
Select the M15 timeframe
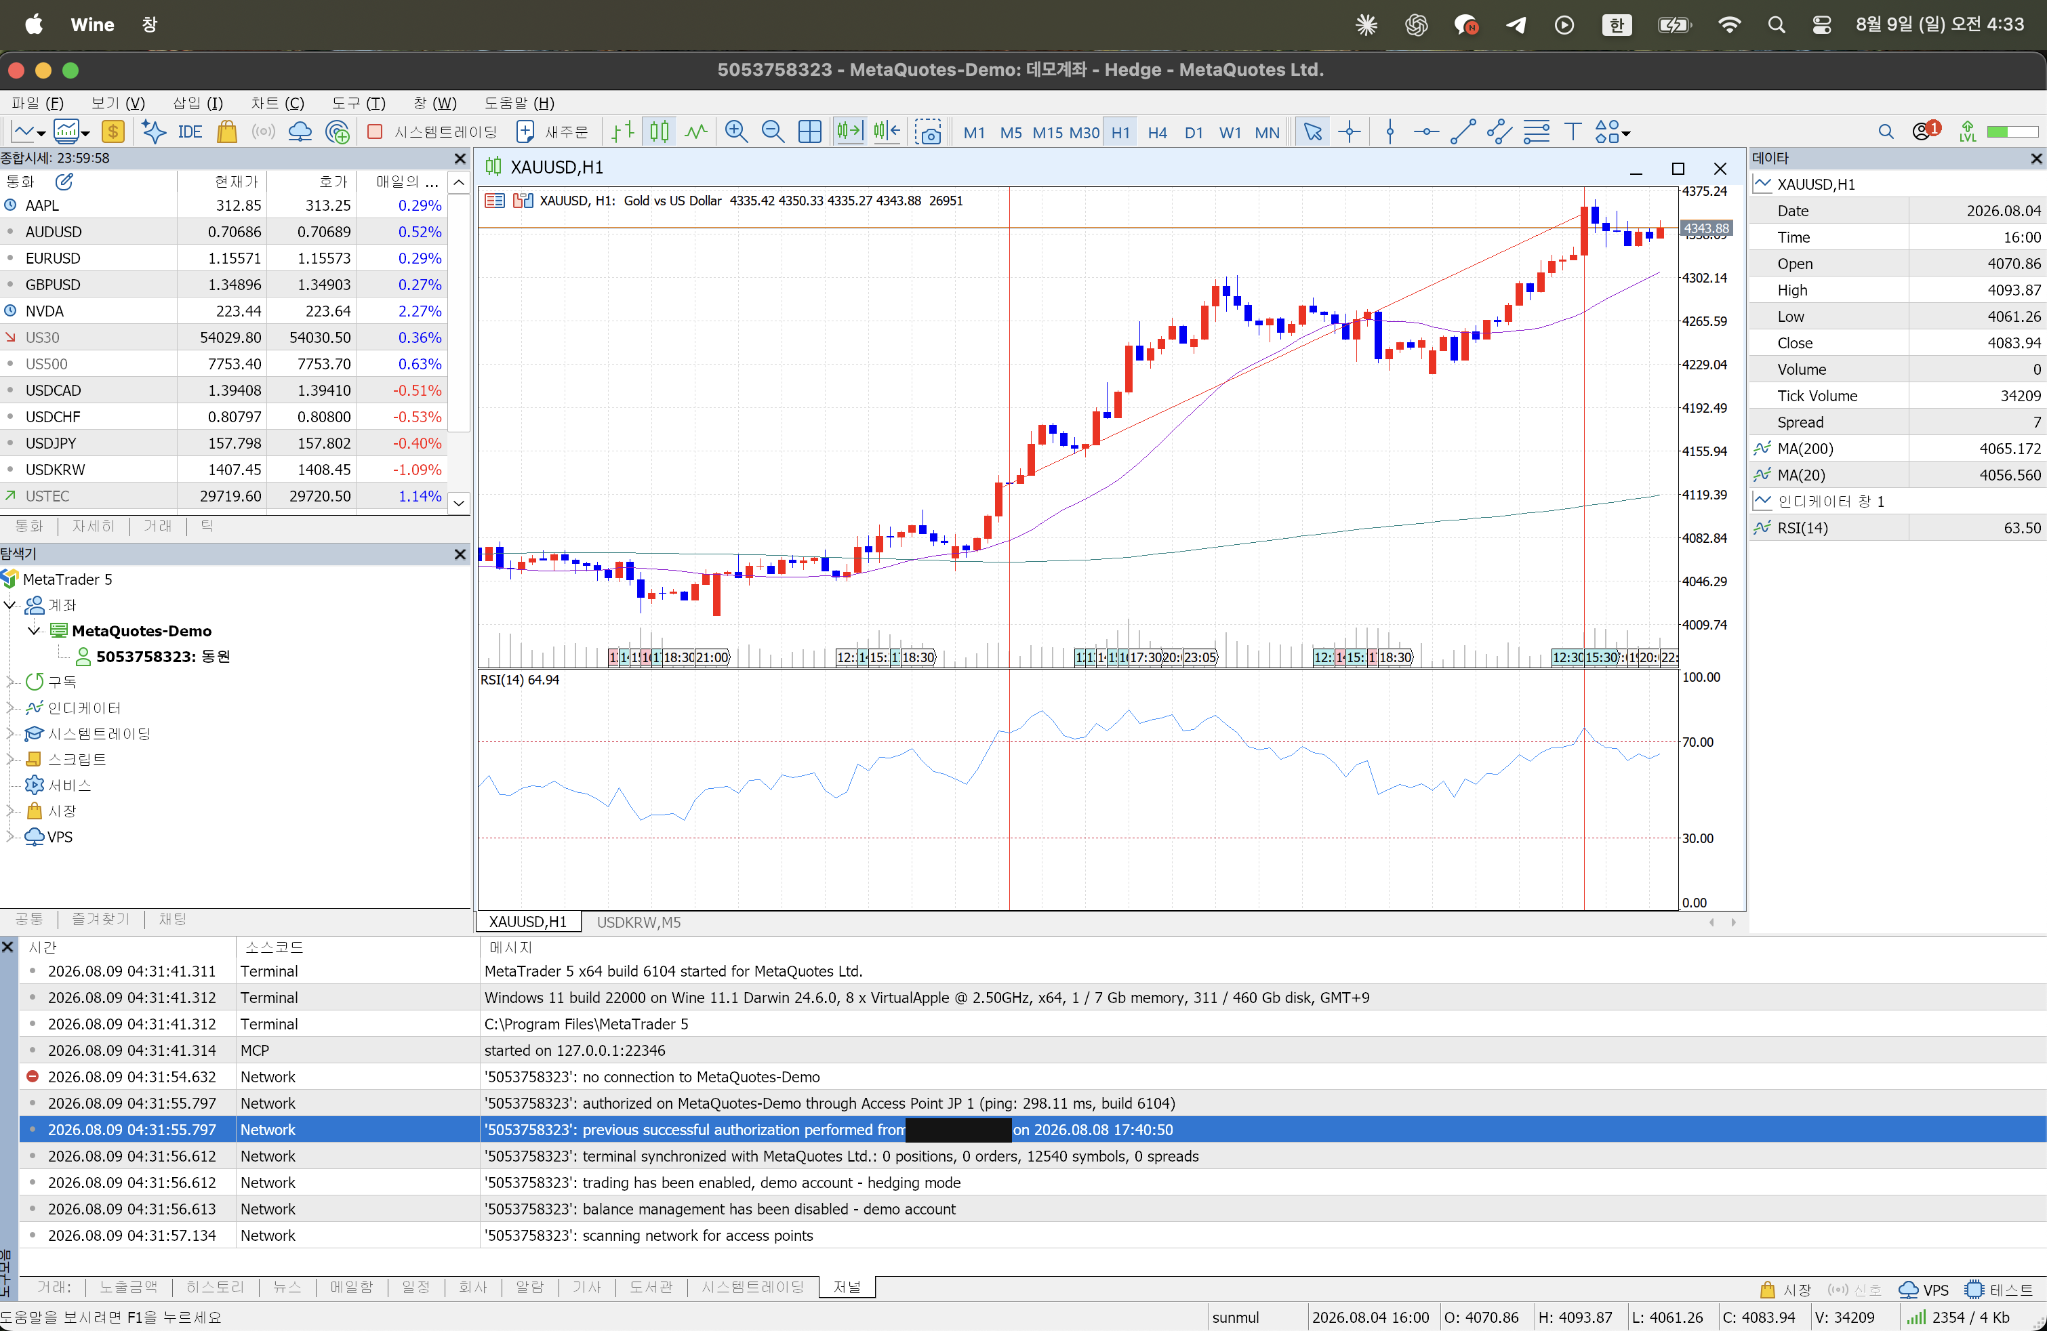click(x=1047, y=132)
